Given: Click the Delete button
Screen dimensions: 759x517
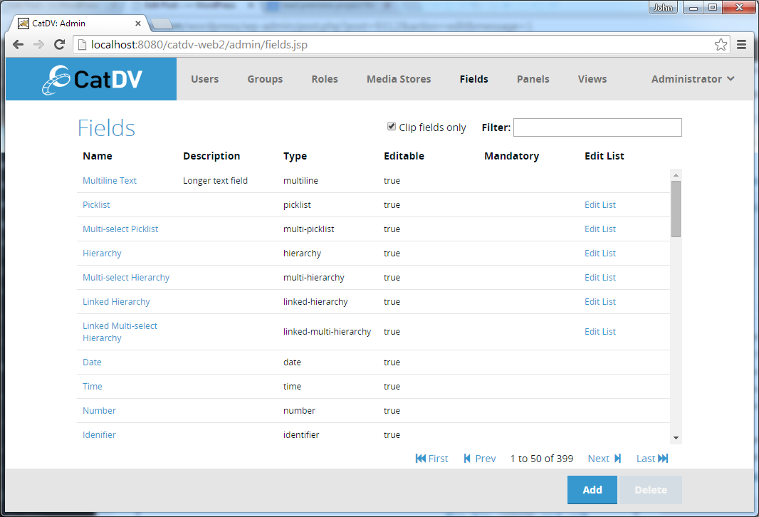Looking at the screenshot, I should coord(651,490).
